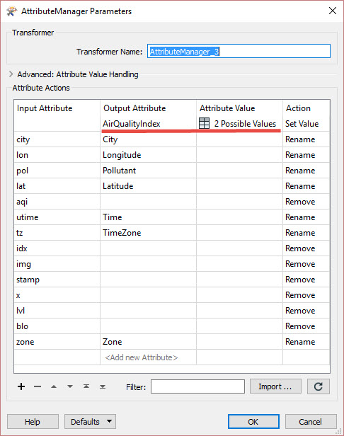Click the Cancel button
The height and width of the screenshot is (436, 344).
(311, 422)
